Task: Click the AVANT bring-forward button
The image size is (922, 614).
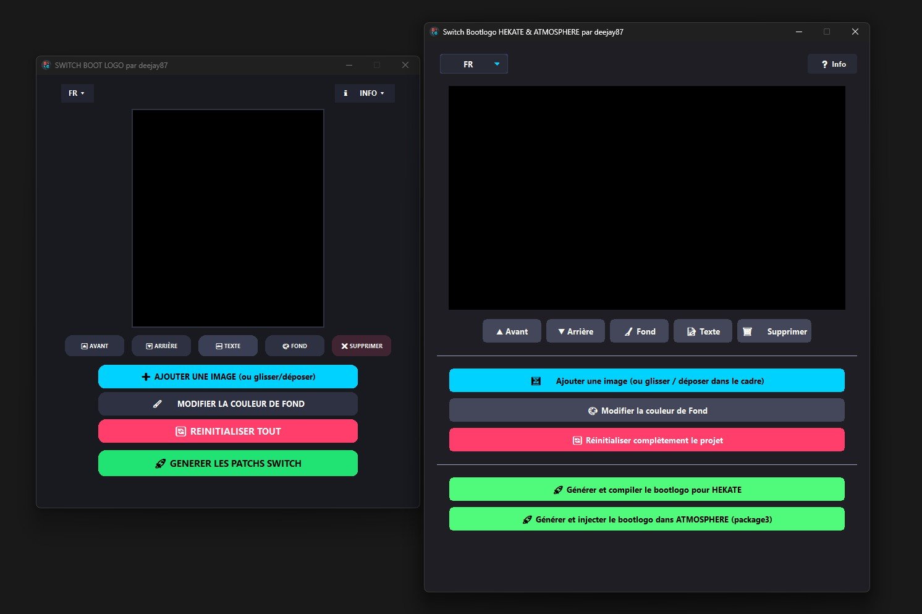Action: click(95, 346)
